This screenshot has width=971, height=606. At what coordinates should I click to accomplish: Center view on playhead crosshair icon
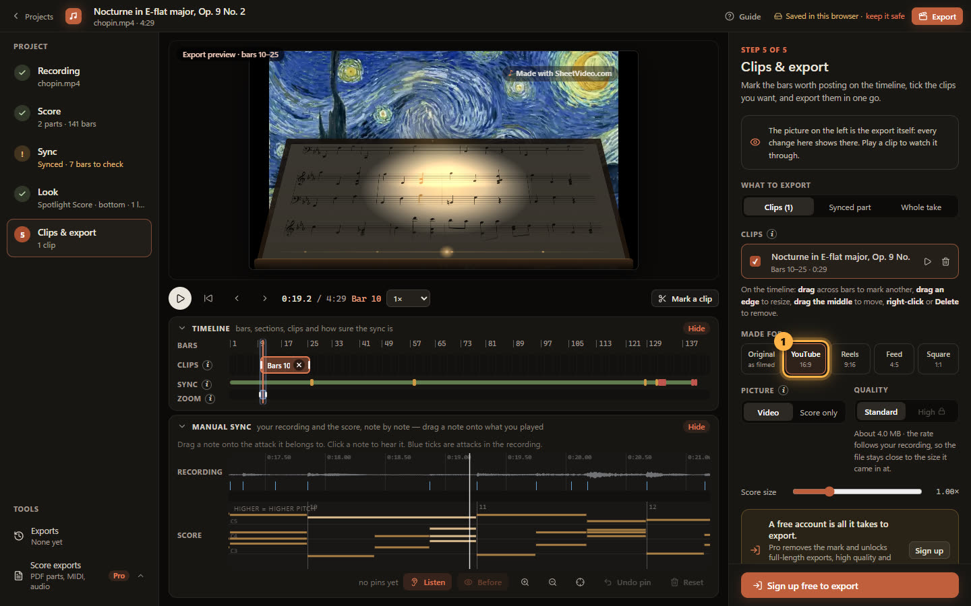[580, 582]
